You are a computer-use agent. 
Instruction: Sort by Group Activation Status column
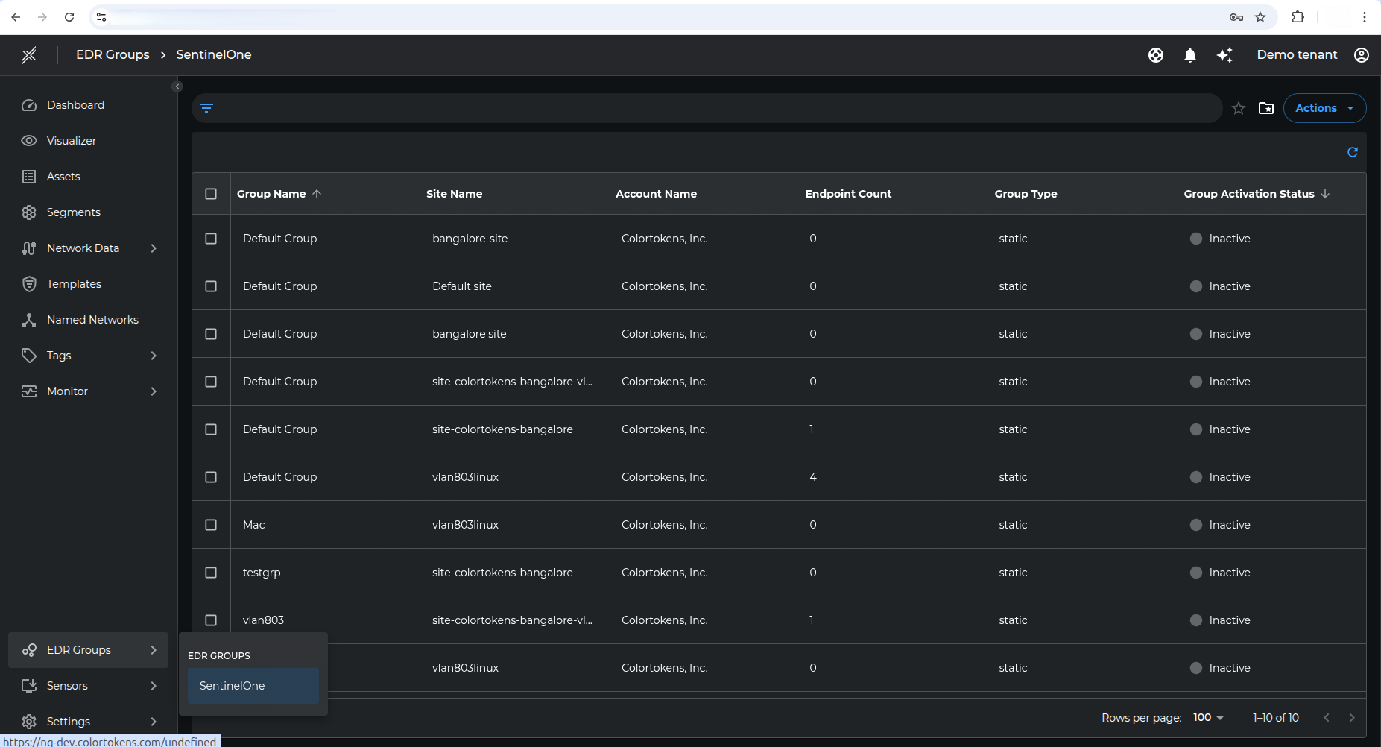tap(1248, 194)
